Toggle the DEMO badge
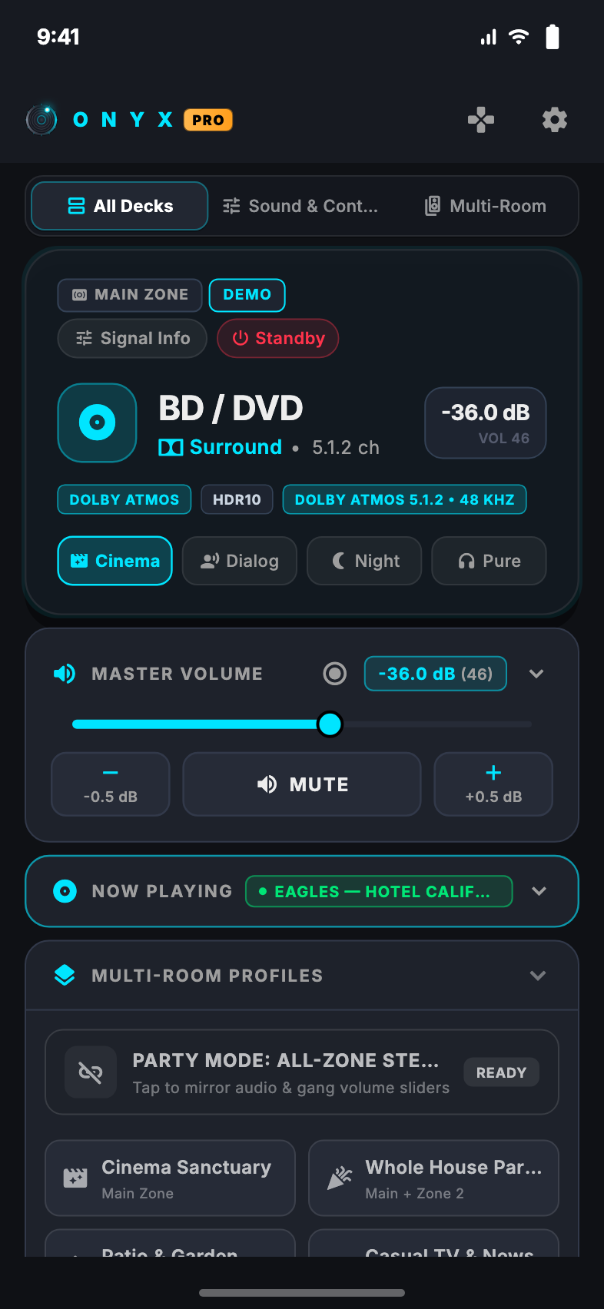Image resolution: width=604 pixels, height=1309 pixels. (247, 295)
